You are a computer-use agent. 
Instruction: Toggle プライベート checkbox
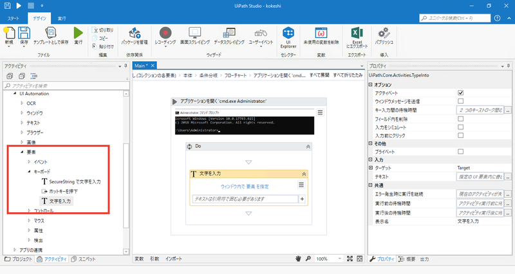pos(460,152)
